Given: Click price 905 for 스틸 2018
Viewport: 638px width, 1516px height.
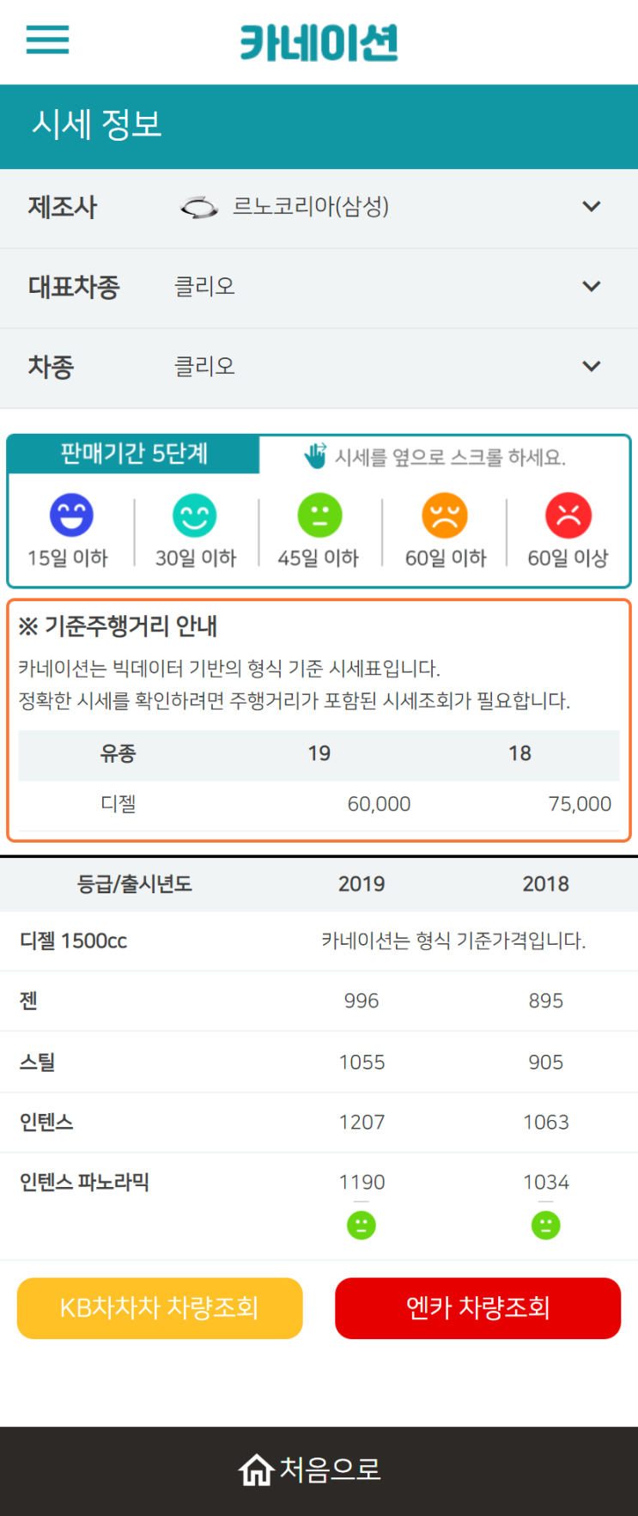Looking at the screenshot, I should (x=546, y=1062).
